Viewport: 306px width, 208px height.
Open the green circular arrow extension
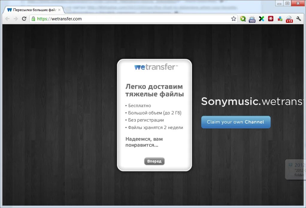coord(243,19)
